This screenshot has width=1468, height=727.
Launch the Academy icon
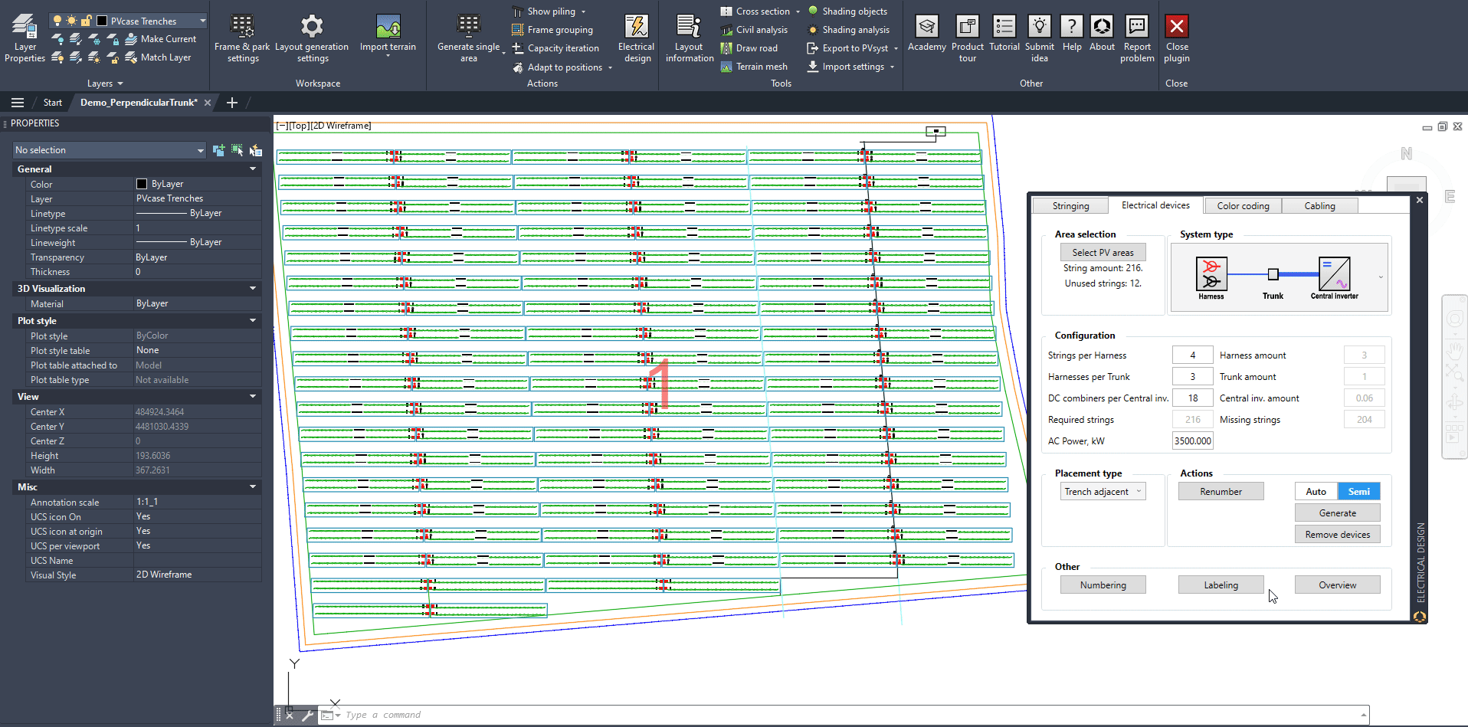(926, 27)
